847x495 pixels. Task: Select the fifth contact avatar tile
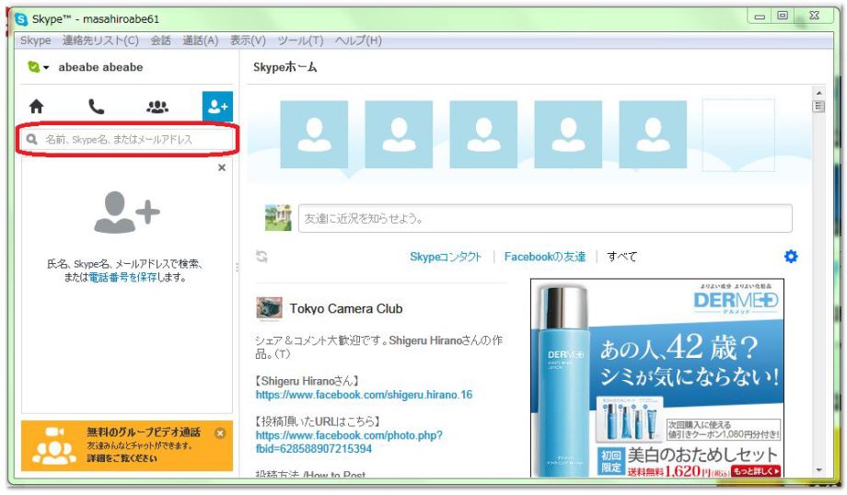point(653,134)
